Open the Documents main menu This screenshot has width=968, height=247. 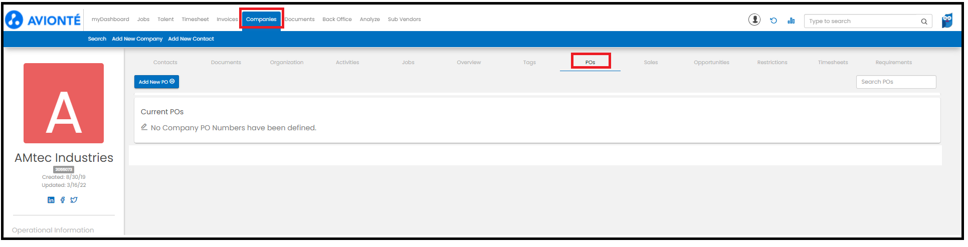[300, 20]
